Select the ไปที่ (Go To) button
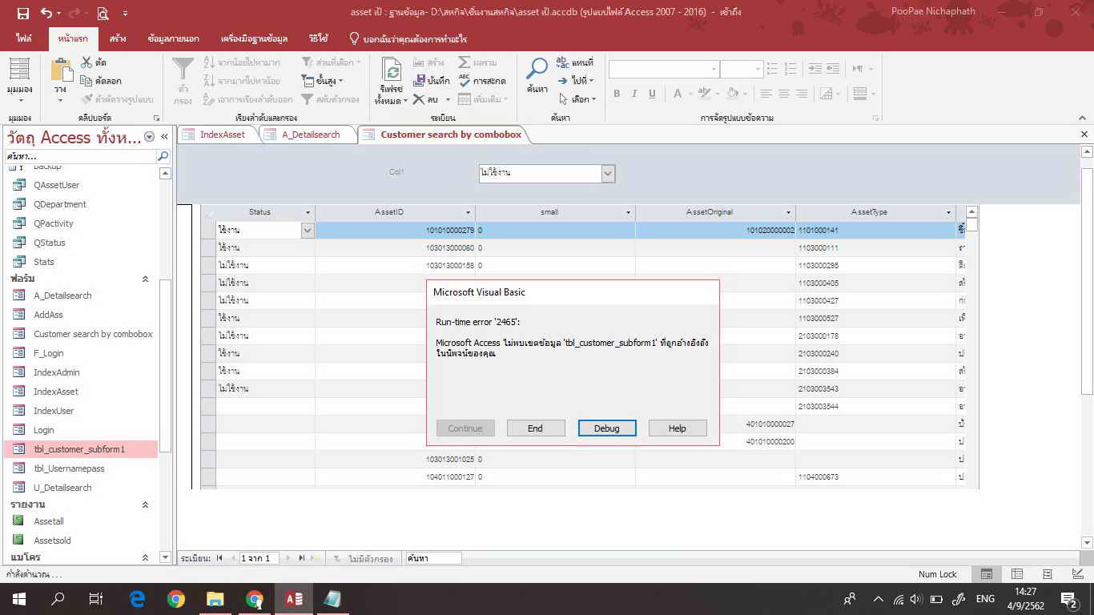This screenshot has width=1094, height=615. [575, 80]
